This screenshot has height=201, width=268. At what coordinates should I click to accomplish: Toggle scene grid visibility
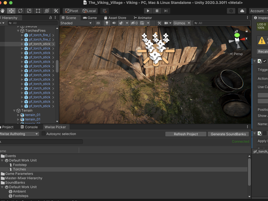142,23
